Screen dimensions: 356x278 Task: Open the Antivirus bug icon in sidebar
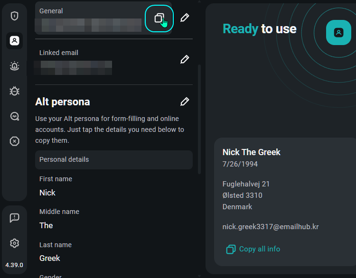(15, 91)
